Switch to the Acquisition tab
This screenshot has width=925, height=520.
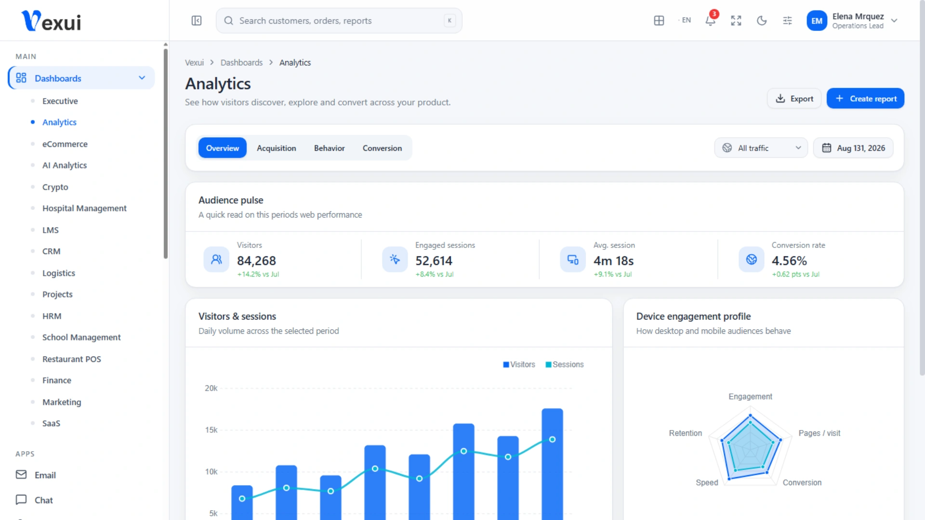pos(276,148)
